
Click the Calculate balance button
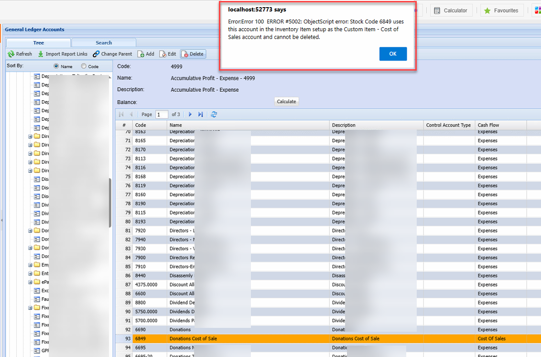(x=286, y=101)
